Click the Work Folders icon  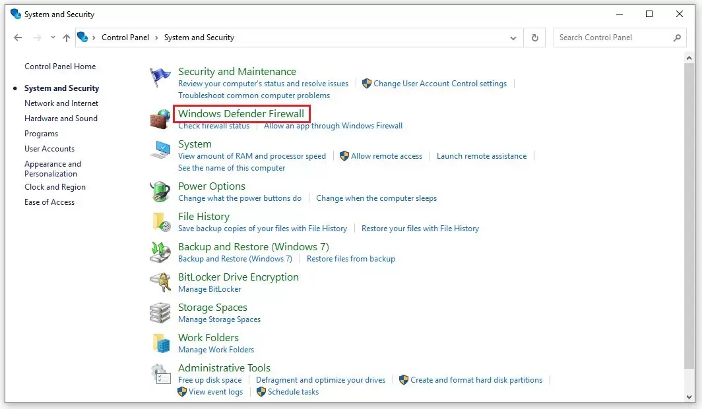point(160,343)
